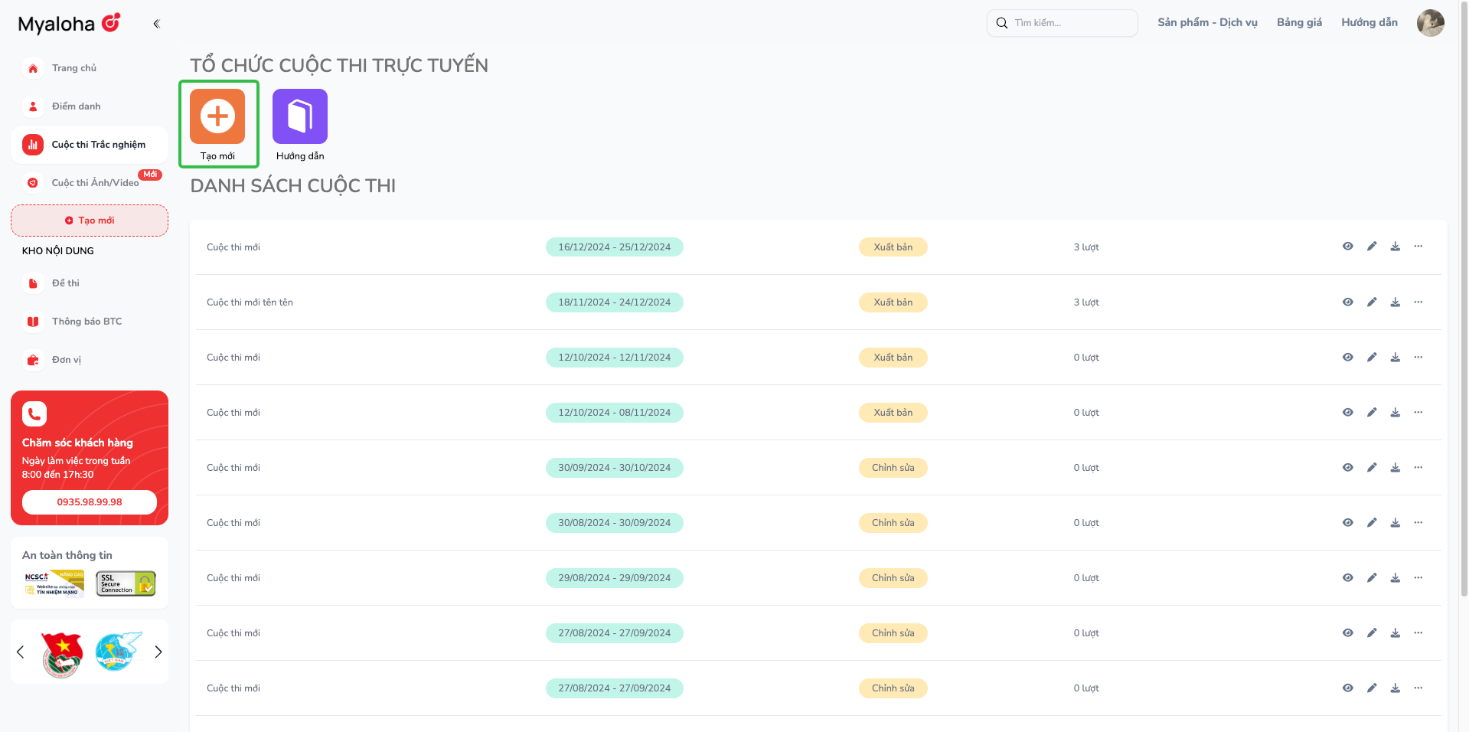1469x732 pixels.
Task: Click the 0935.98.99.98 hotline button
Action: (90, 502)
